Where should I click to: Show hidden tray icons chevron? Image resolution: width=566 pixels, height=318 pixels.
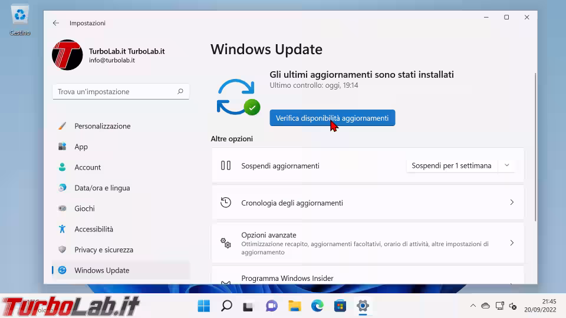tap(473, 306)
